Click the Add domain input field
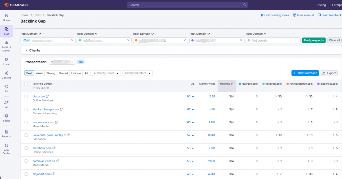Screen dimensions: 342x179 click(273, 40)
